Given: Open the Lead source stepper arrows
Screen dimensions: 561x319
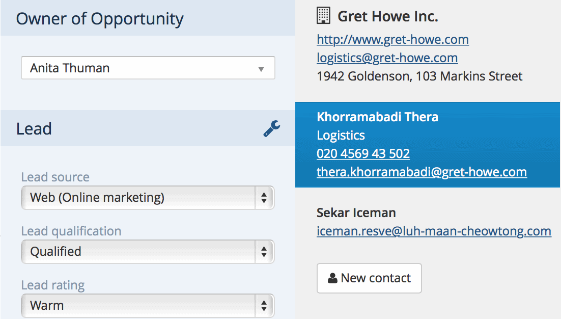Looking at the screenshot, I should [264, 198].
